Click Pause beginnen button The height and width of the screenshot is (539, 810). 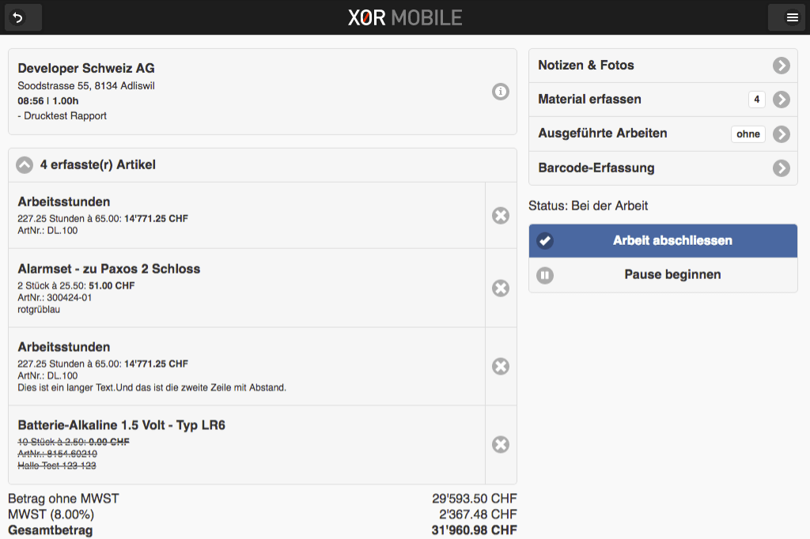click(663, 275)
